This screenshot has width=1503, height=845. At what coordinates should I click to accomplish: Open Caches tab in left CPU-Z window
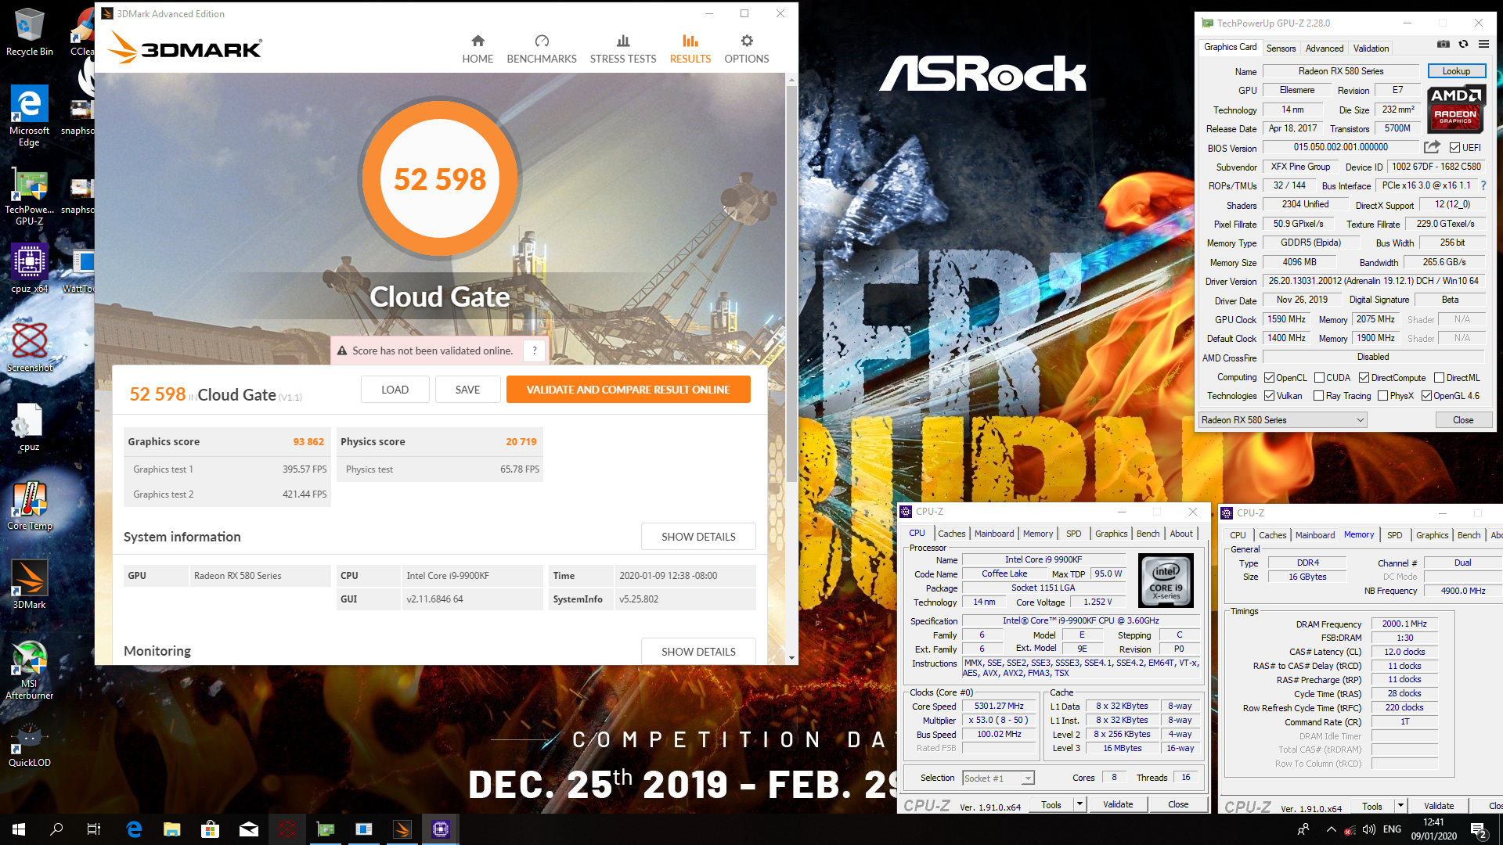pyautogui.click(x=952, y=534)
